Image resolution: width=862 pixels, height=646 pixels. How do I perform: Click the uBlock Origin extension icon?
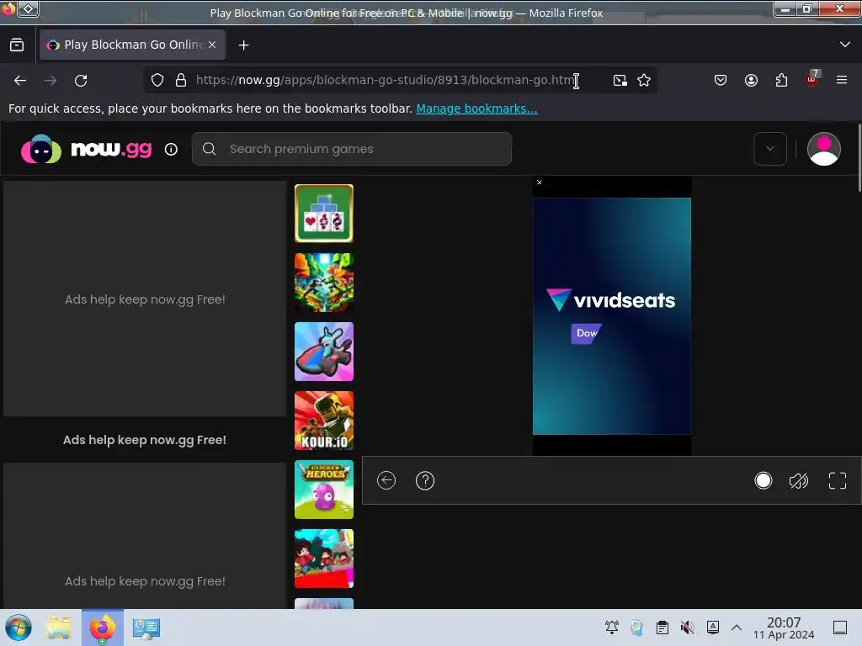click(x=812, y=79)
